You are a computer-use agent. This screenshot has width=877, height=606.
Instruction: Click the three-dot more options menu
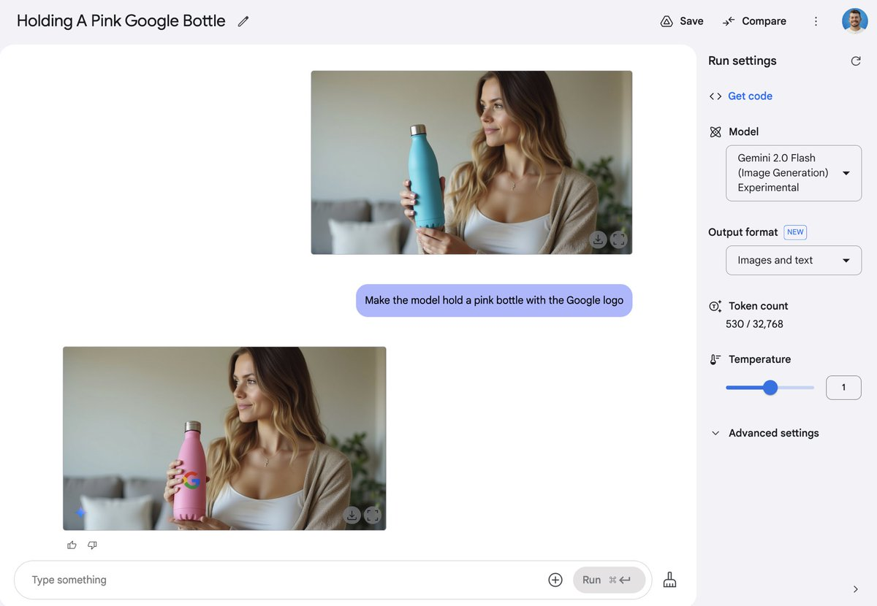click(816, 21)
